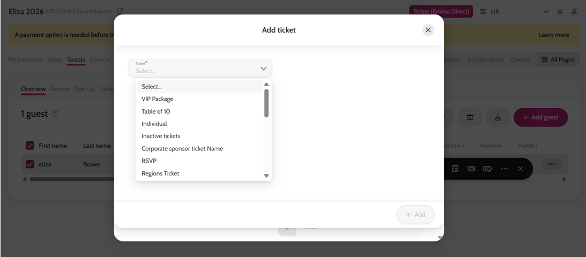Click the dropdown list scrollbar down arrow
Image resolution: width=586 pixels, height=257 pixels.
click(x=267, y=175)
